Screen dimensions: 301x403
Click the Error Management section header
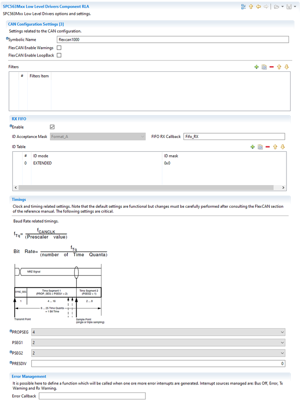tap(29, 376)
